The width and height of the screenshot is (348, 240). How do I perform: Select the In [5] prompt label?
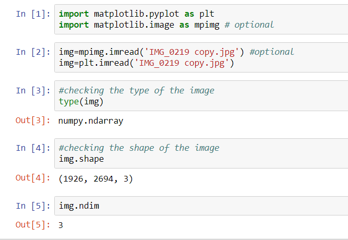(x=33, y=206)
